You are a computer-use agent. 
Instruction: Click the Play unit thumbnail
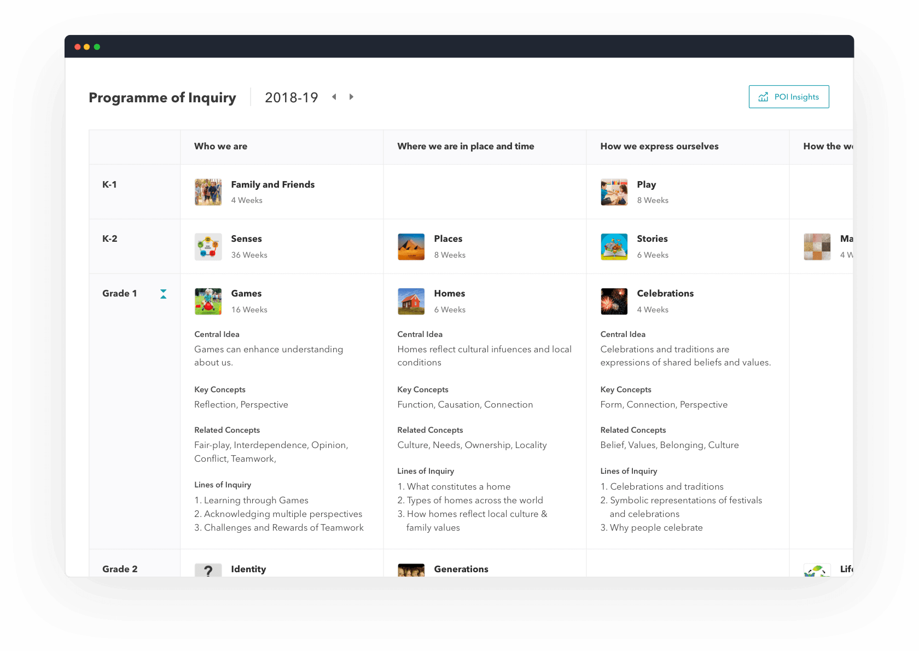pyautogui.click(x=614, y=192)
